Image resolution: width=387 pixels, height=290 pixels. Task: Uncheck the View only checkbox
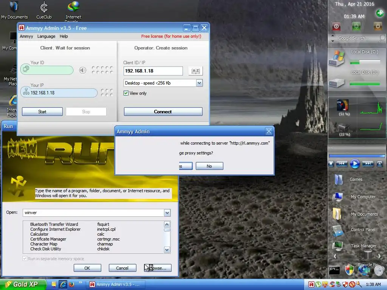click(126, 93)
